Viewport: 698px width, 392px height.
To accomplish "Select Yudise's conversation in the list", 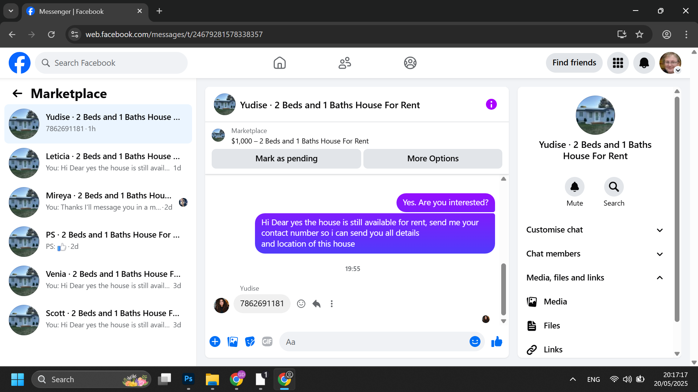I will (x=98, y=124).
